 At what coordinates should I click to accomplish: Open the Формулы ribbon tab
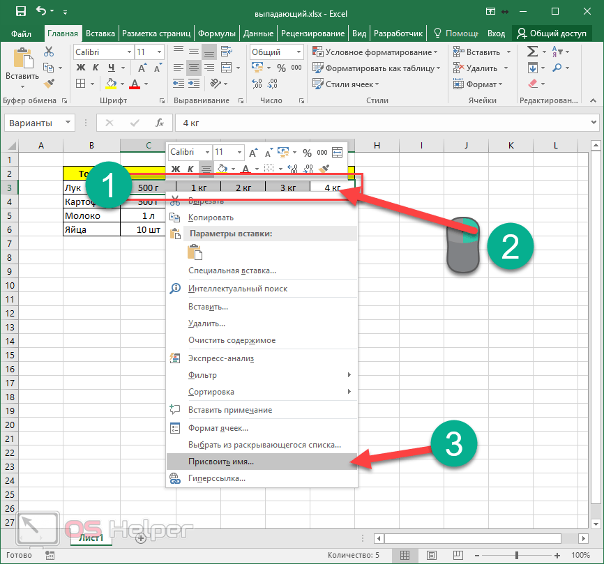tap(216, 33)
